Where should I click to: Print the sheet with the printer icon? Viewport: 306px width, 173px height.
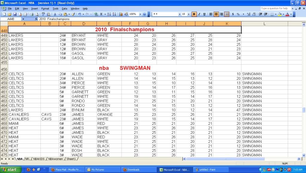point(32,14)
